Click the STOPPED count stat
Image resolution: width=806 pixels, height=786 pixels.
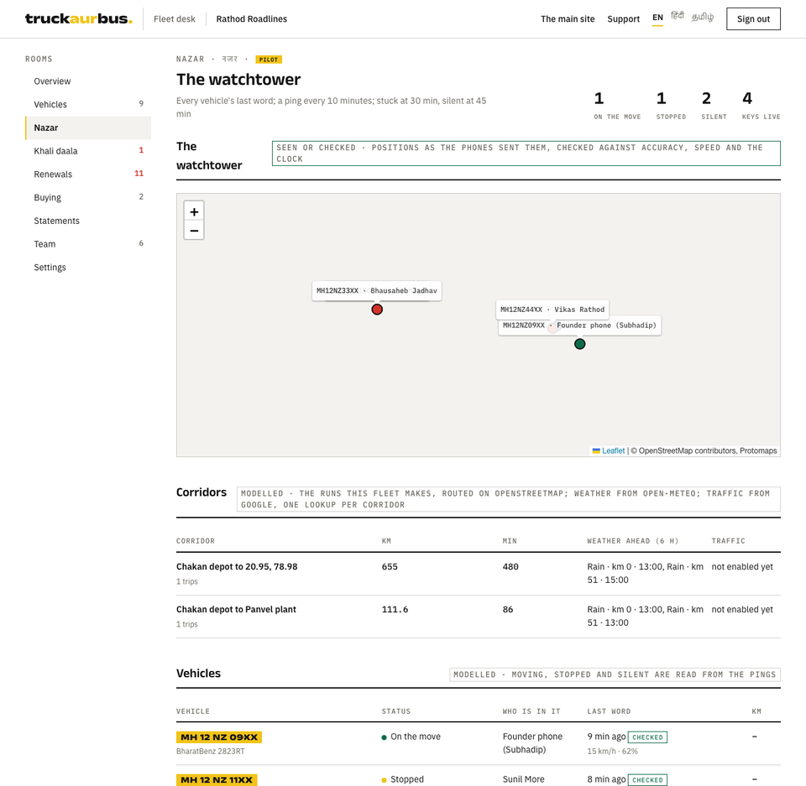[x=671, y=106]
